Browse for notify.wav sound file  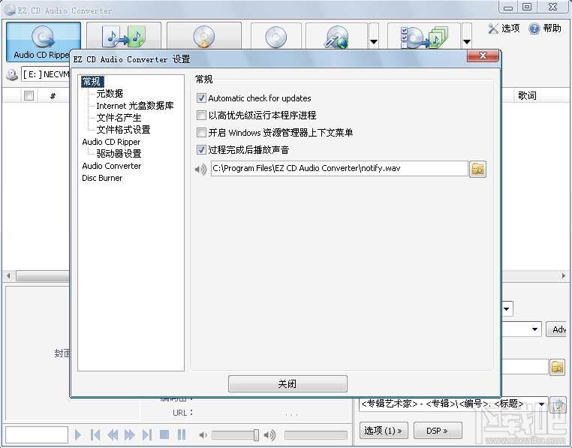click(x=477, y=169)
